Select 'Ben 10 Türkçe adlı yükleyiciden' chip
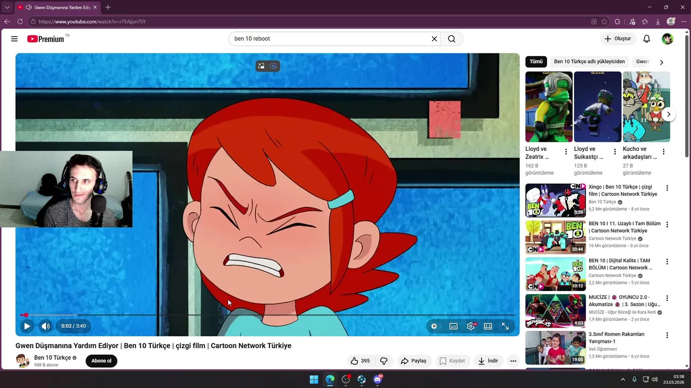Viewport: 691px width, 388px height. coord(589,61)
